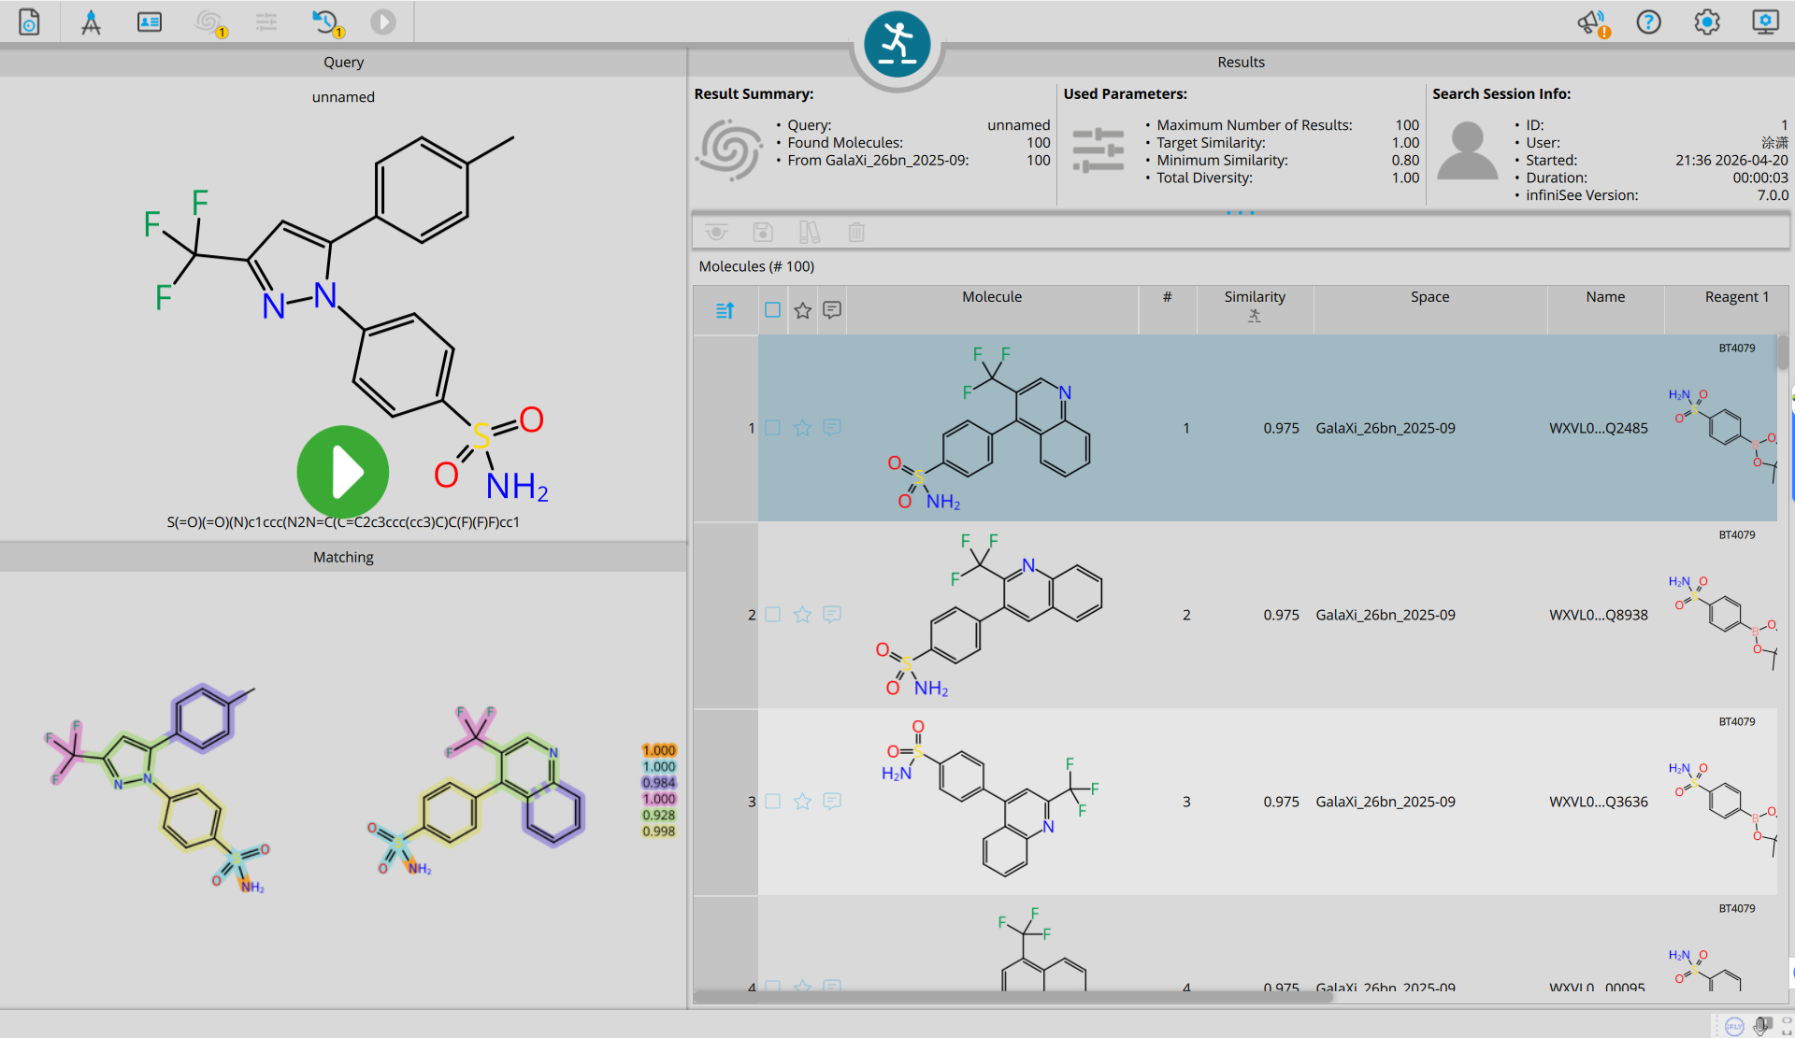1795x1038 pixels.
Task: Click the monitor display icon
Action: [x=1765, y=21]
